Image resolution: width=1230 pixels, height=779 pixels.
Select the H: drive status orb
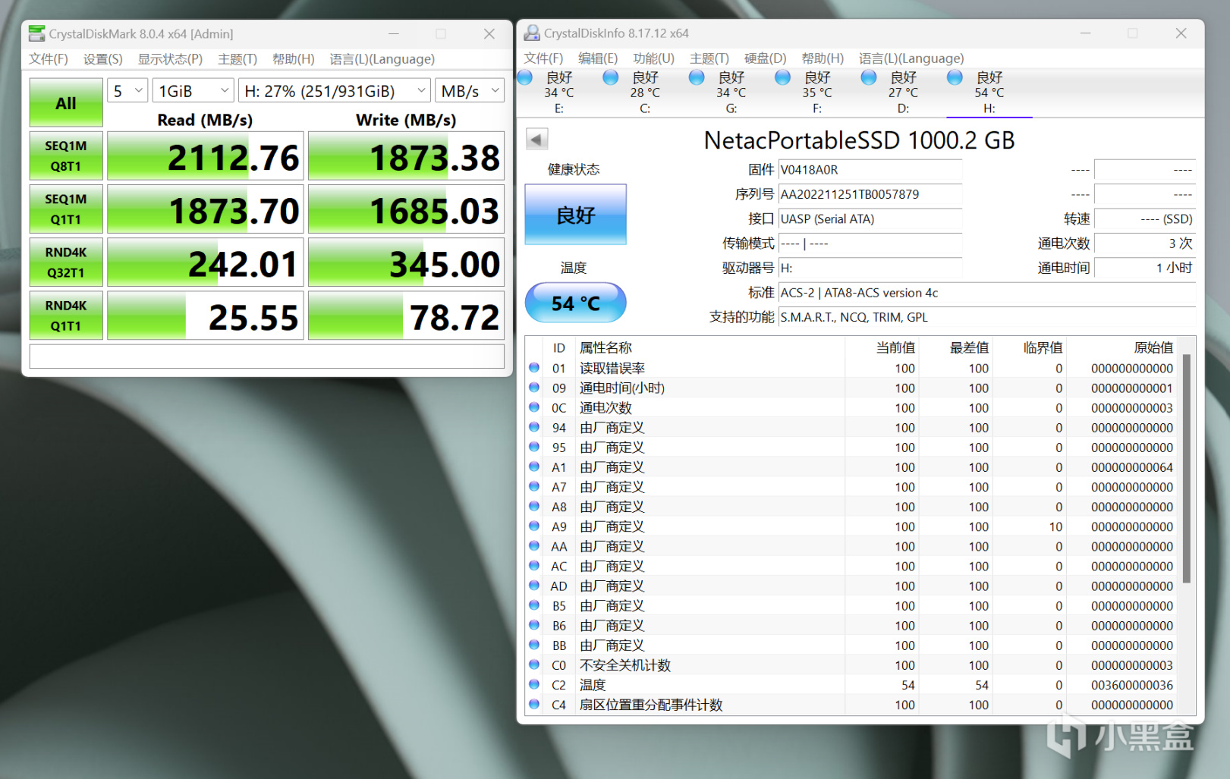pos(955,77)
